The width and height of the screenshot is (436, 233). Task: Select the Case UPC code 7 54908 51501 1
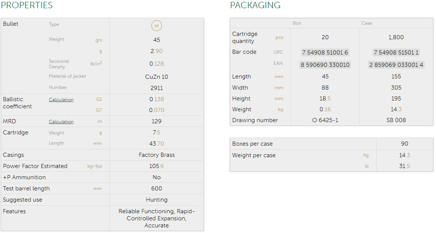(x=396, y=53)
